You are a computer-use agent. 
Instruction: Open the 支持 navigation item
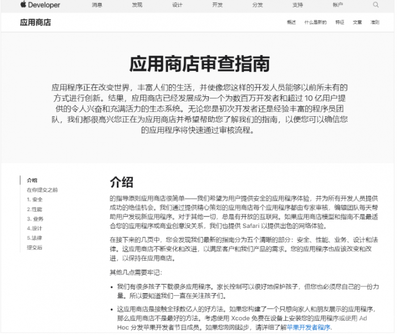[298, 5]
